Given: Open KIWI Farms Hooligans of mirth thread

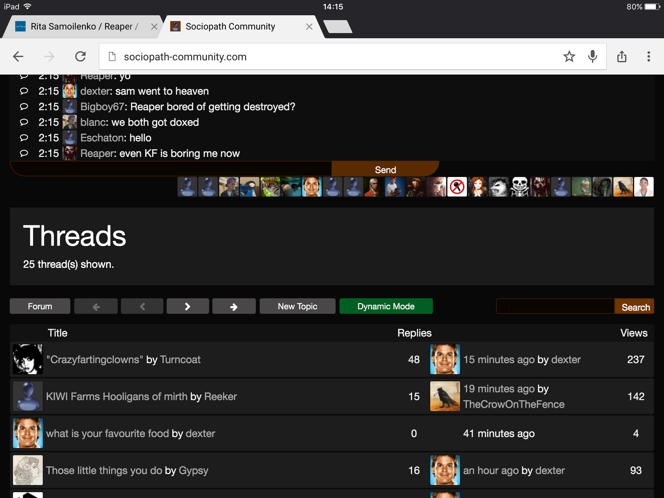Looking at the screenshot, I should click(117, 397).
